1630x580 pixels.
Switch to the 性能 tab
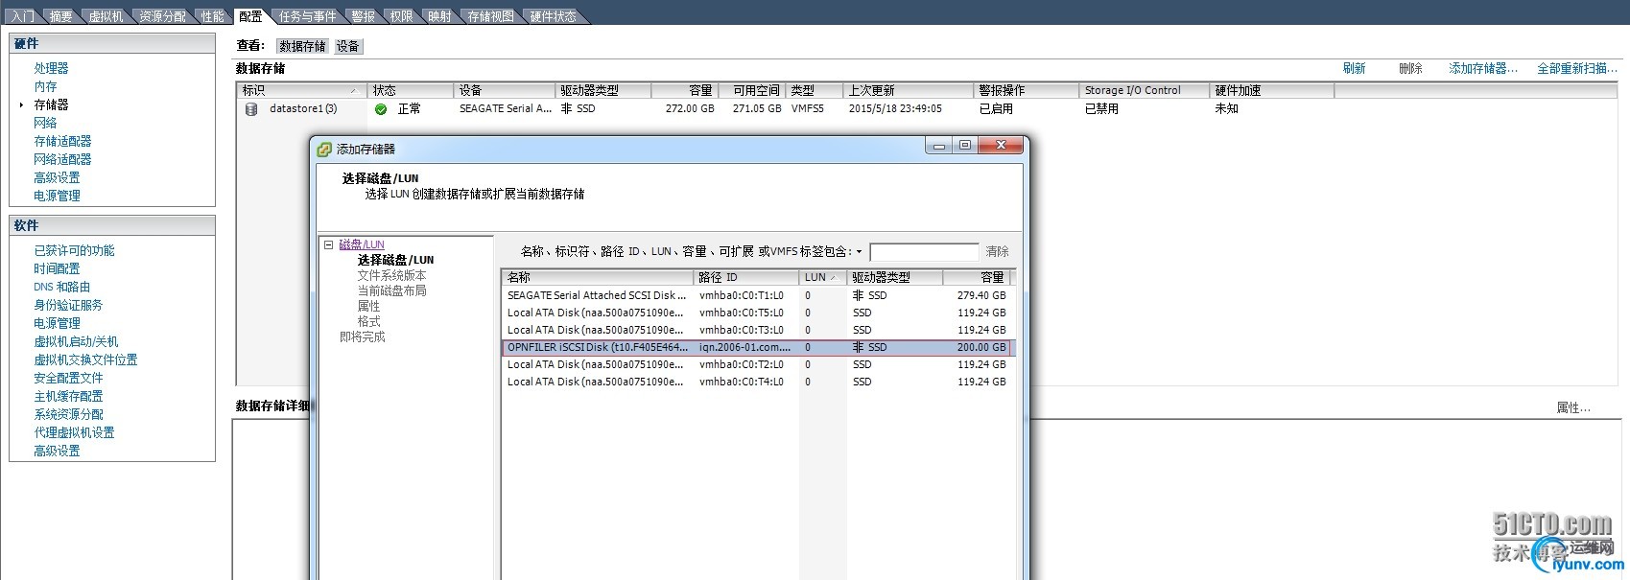[x=212, y=16]
